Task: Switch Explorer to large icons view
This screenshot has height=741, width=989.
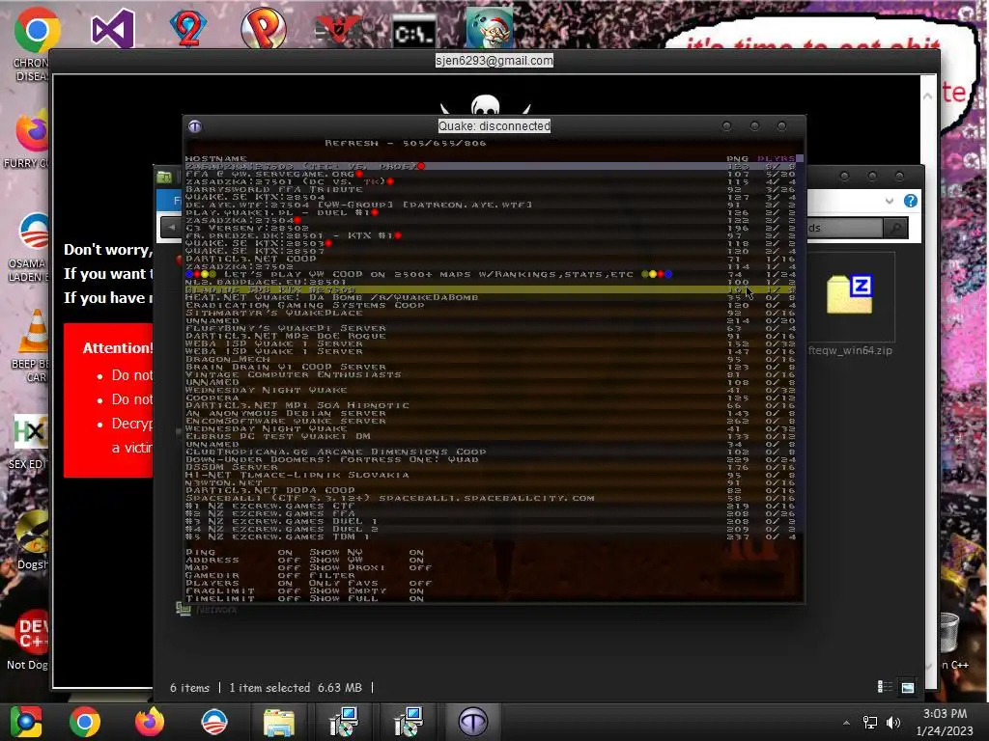Action: click(x=907, y=687)
